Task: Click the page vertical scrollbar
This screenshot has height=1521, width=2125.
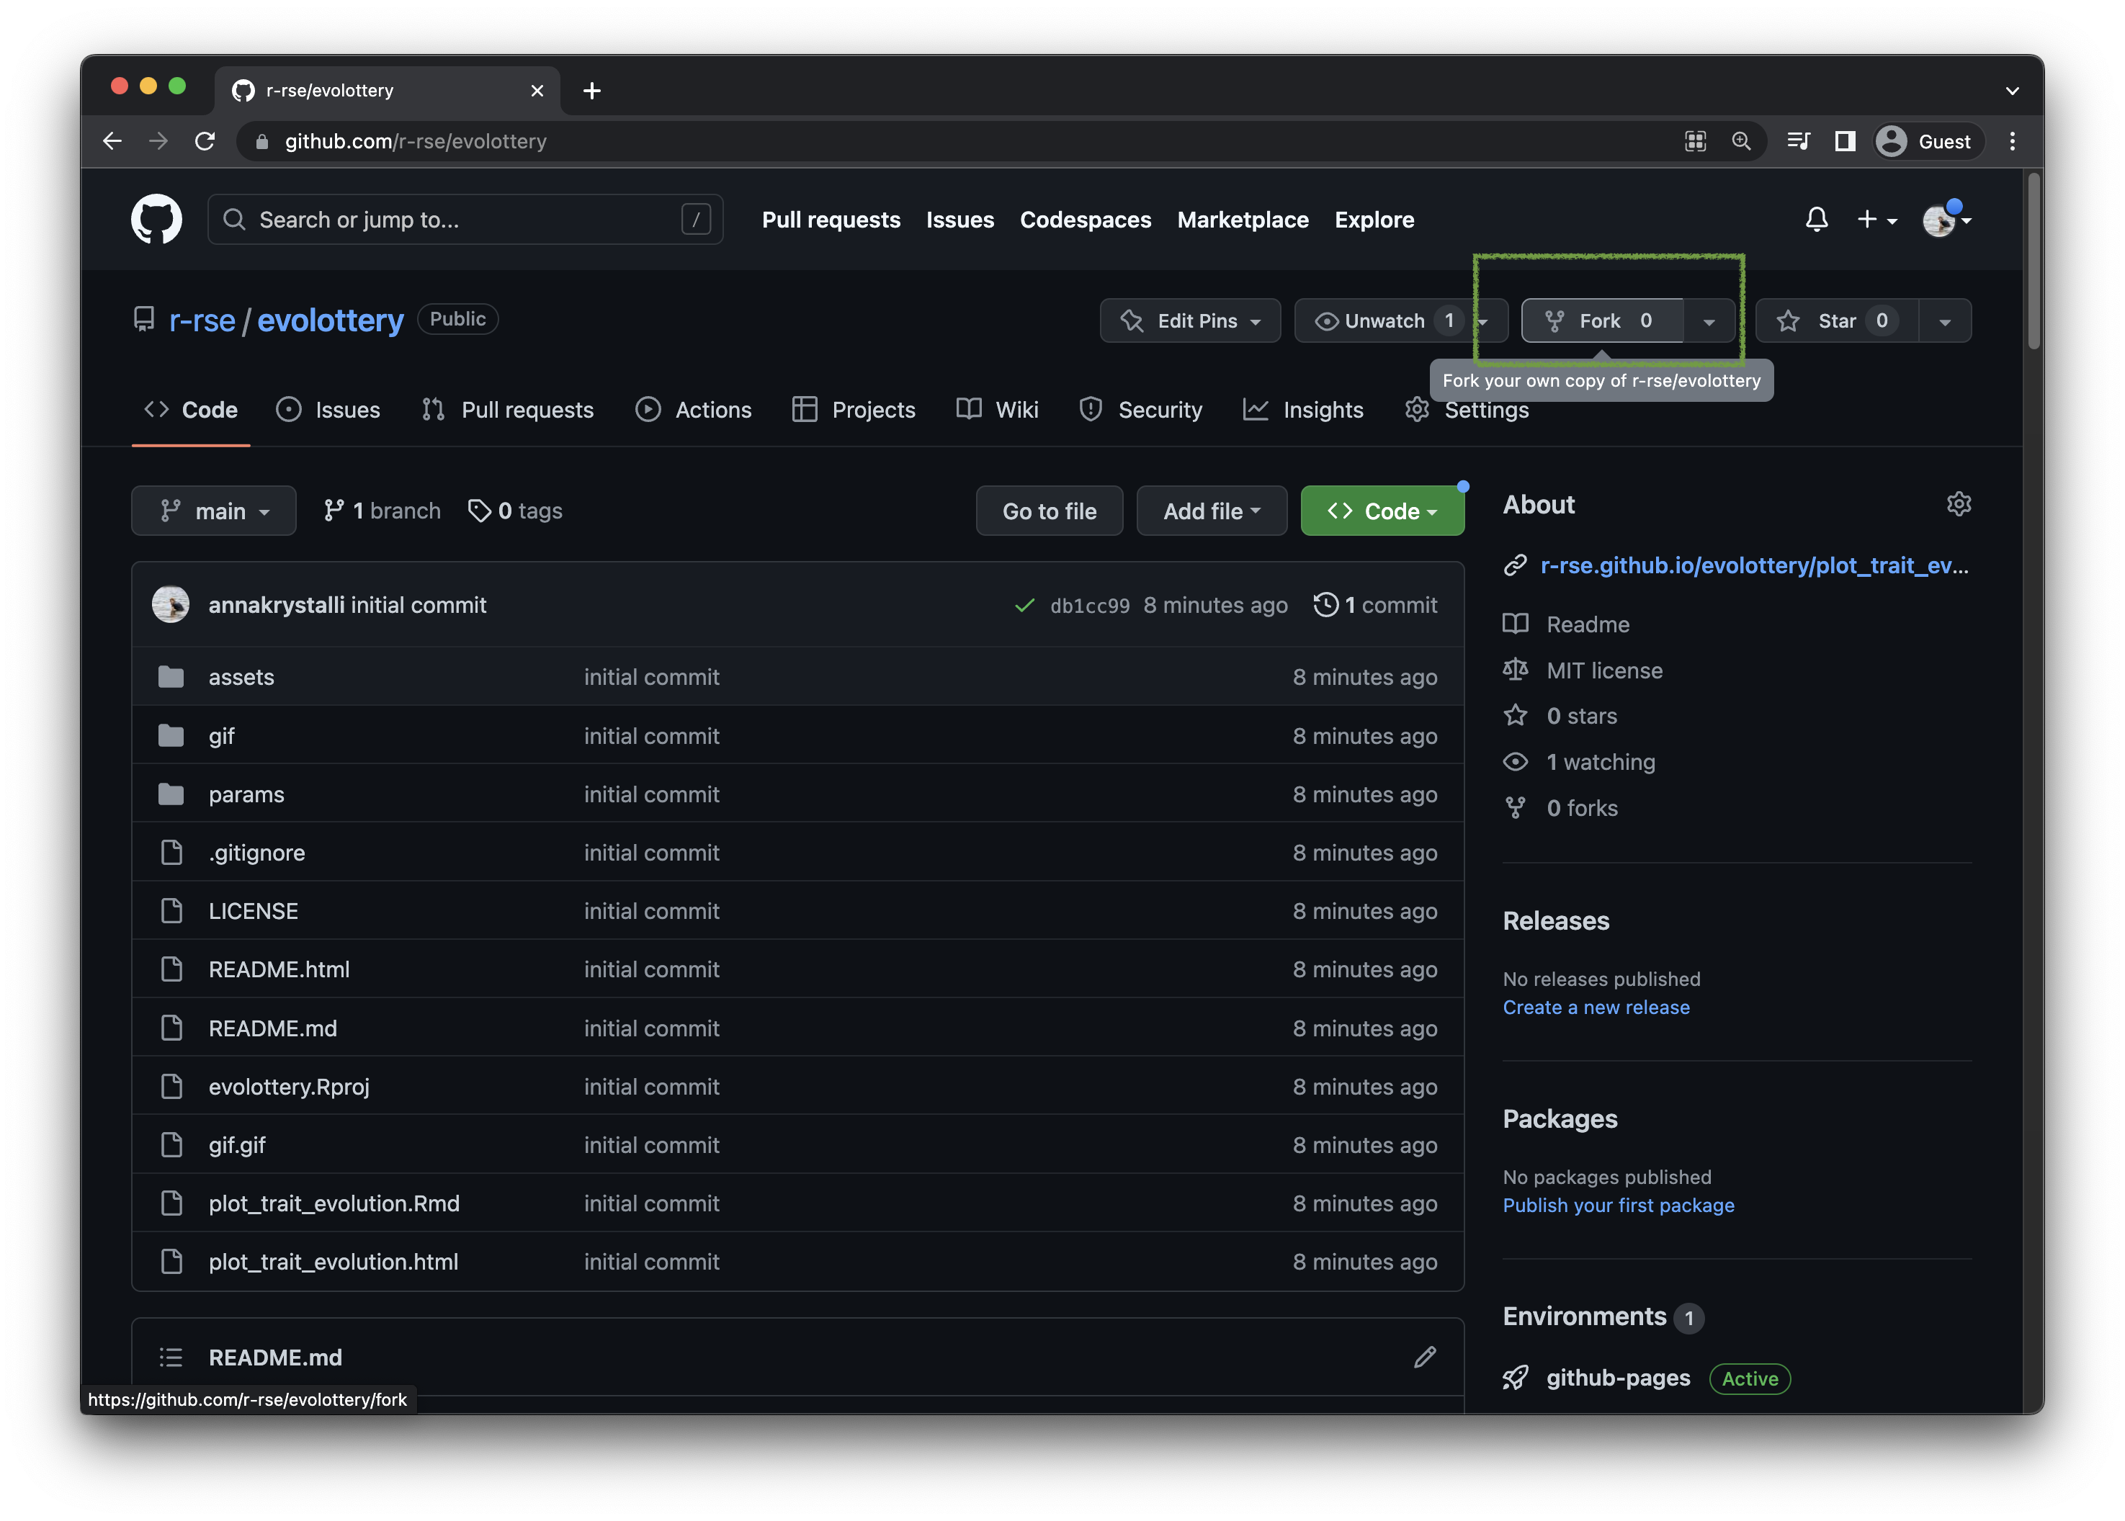Action: [x=2032, y=261]
